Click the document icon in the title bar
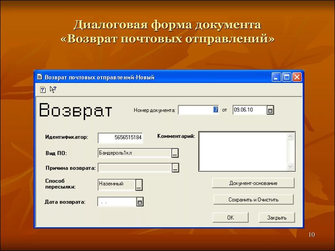This screenshot has height=251, width=335. click(x=40, y=77)
